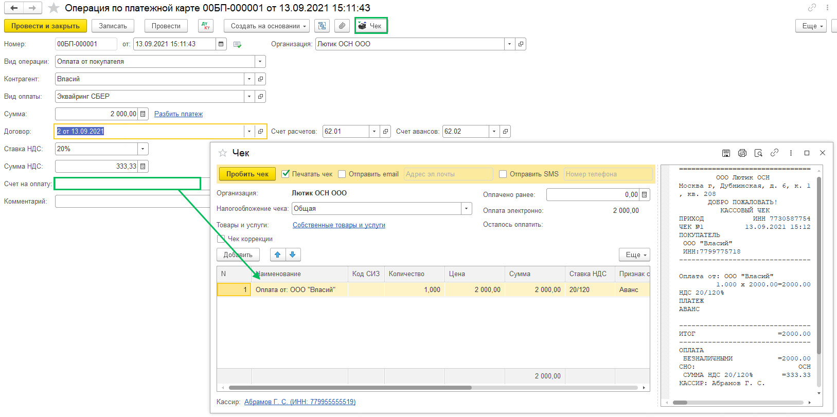Expand the Налогообложение чека dropdown
Viewport: 837px width, 417px height.
pos(467,209)
